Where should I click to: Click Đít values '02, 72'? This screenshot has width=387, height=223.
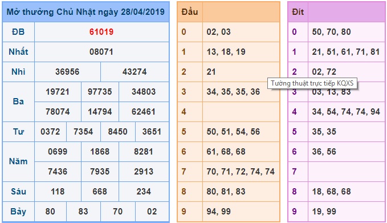(x=324, y=72)
